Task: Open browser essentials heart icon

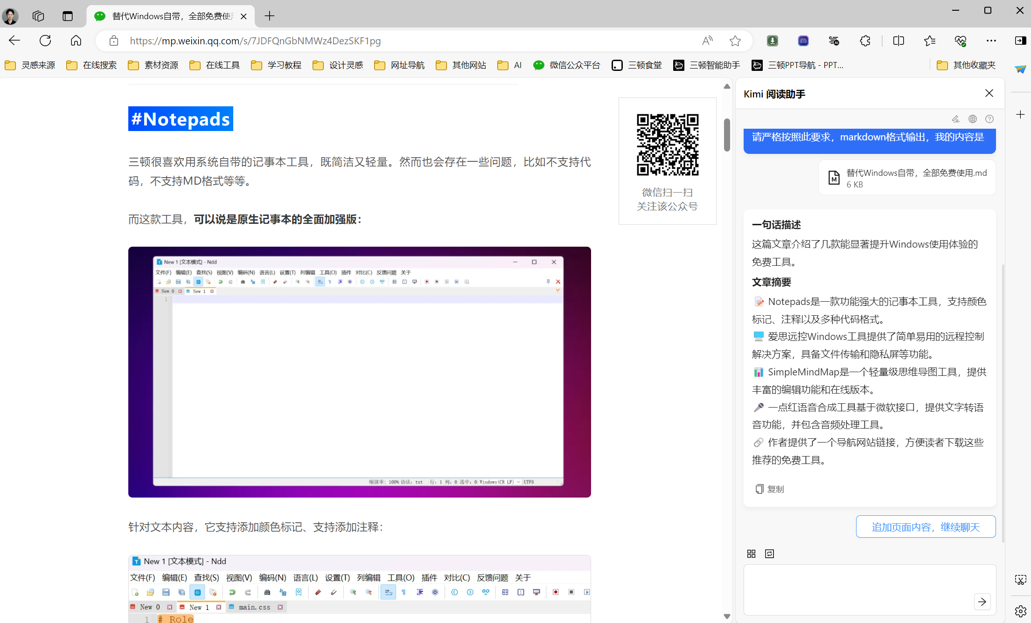Action: pos(960,41)
